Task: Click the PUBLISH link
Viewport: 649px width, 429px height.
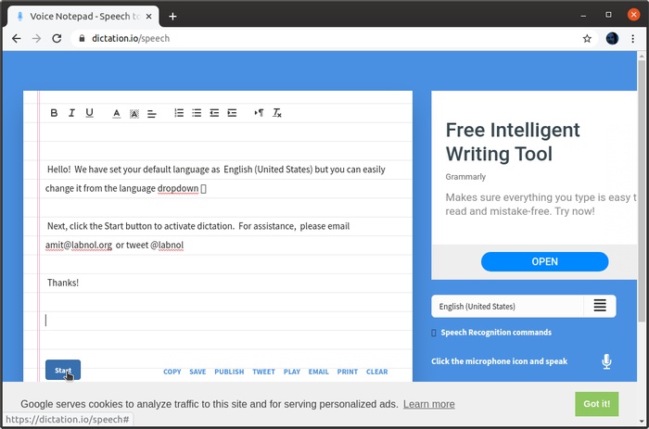Action: (x=229, y=372)
